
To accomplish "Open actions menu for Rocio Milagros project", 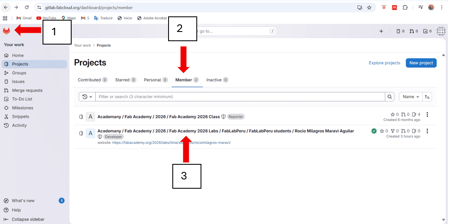I will pos(427,131).
